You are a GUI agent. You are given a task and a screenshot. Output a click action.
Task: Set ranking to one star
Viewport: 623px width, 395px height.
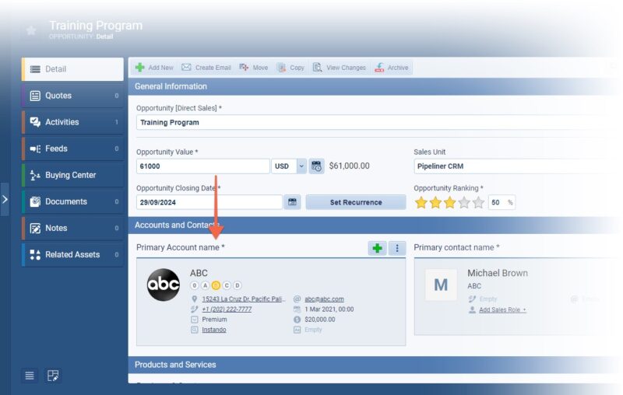[x=421, y=203]
